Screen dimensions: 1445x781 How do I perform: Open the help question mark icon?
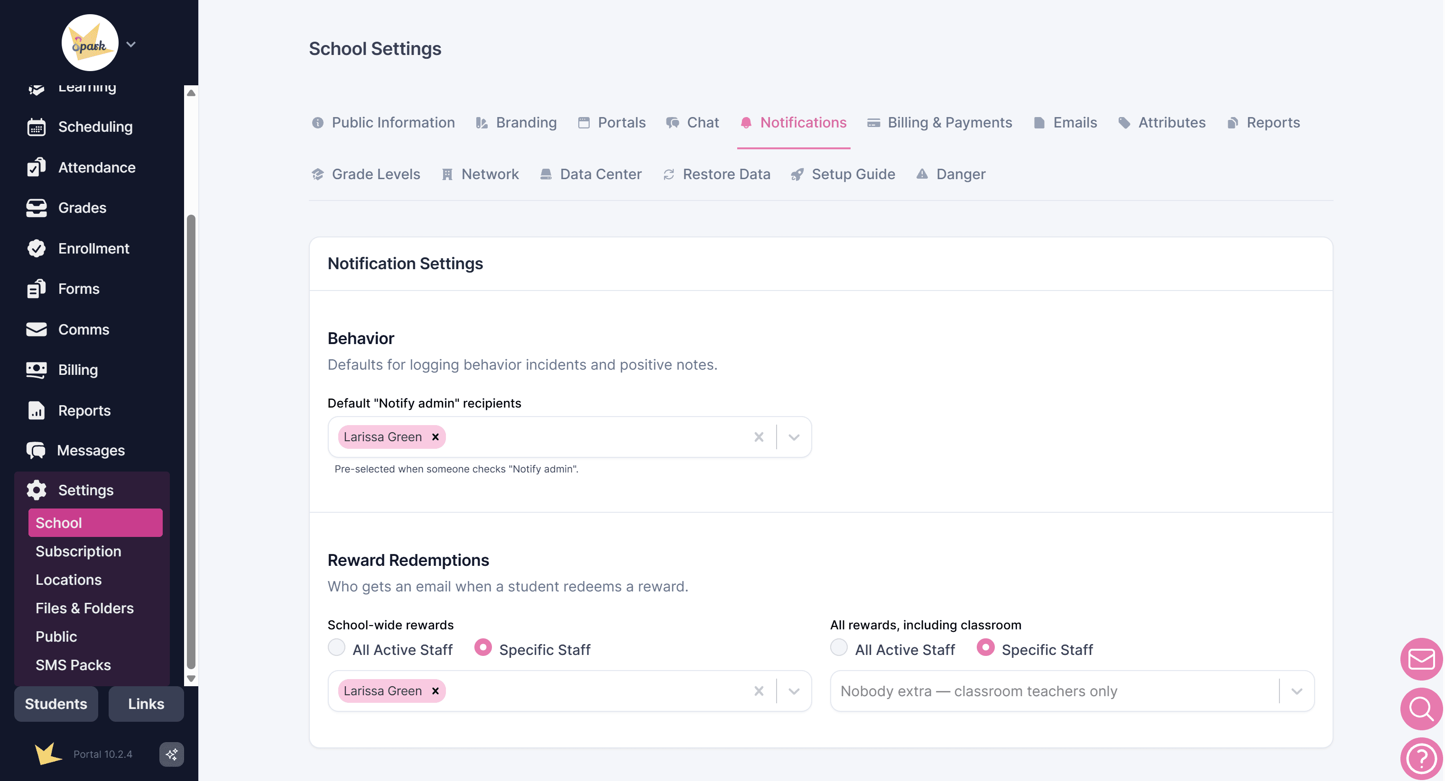(x=1421, y=759)
